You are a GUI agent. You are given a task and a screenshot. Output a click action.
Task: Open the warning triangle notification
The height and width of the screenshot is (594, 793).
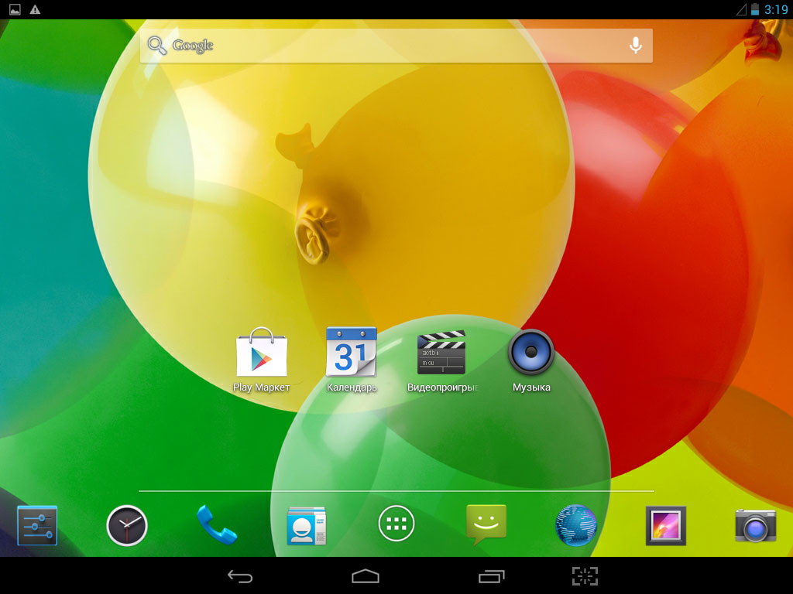tap(35, 9)
